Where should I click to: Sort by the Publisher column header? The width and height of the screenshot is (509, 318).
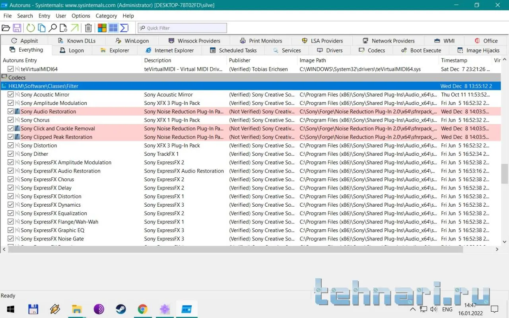point(262,60)
